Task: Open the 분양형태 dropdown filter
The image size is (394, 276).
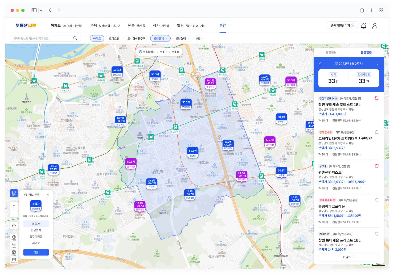Action: pyautogui.click(x=182, y=38)
